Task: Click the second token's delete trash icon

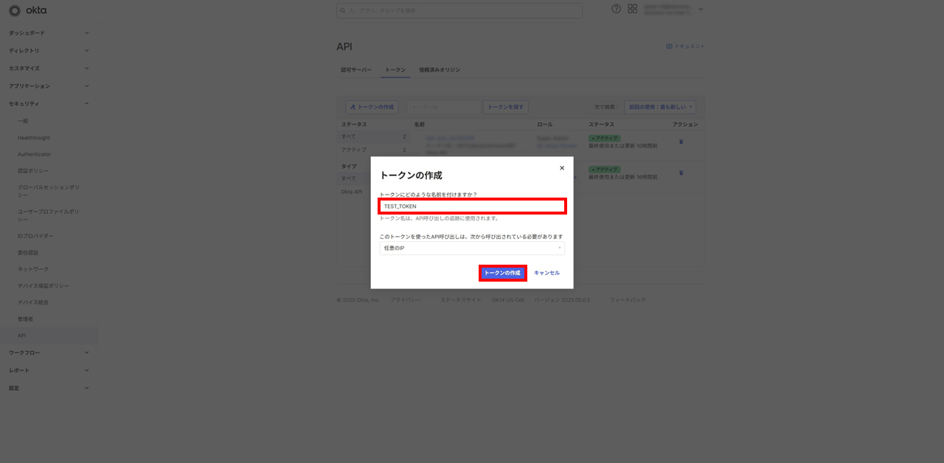Action: coord(681,173)
